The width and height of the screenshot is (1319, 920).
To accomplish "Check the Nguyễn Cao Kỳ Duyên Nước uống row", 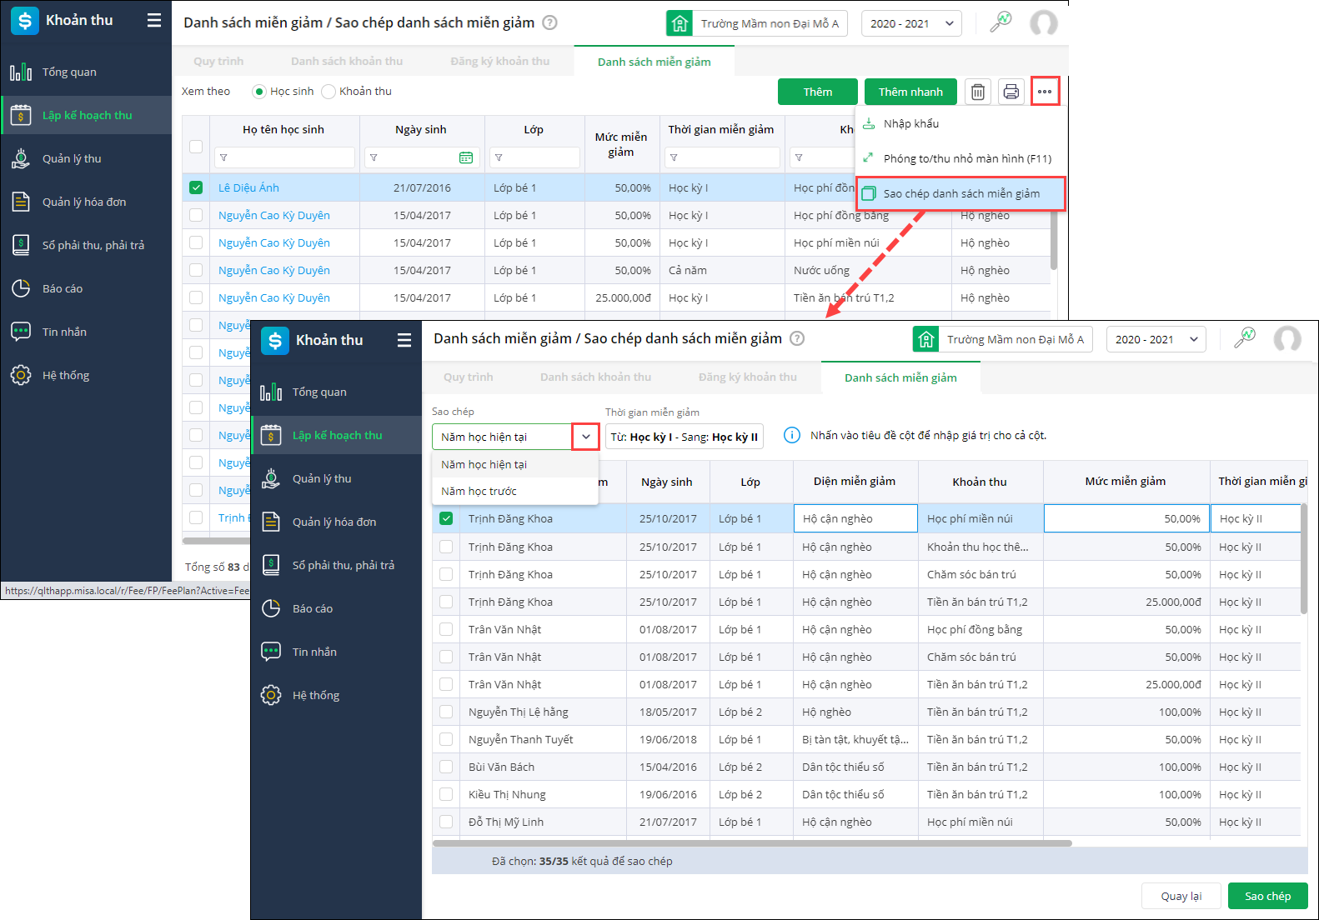I will [x=196, y=270].
